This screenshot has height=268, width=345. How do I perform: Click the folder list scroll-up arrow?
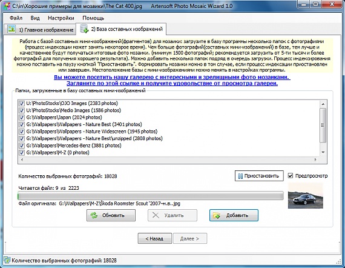coord(323,104)
